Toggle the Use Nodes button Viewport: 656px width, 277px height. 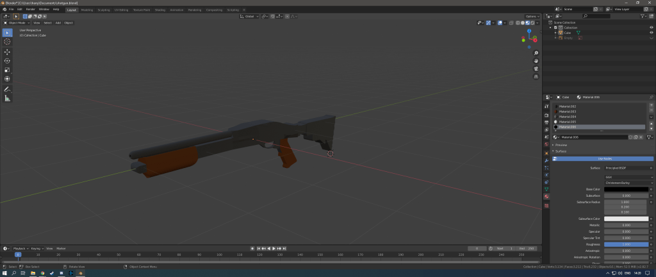(603, 158)
